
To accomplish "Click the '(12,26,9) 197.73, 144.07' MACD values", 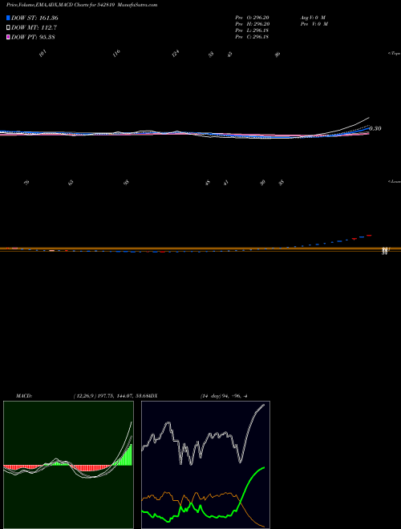I will (103, 396).
